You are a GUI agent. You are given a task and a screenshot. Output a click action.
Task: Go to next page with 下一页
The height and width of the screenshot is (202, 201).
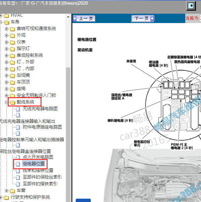(x=143, y=19)
